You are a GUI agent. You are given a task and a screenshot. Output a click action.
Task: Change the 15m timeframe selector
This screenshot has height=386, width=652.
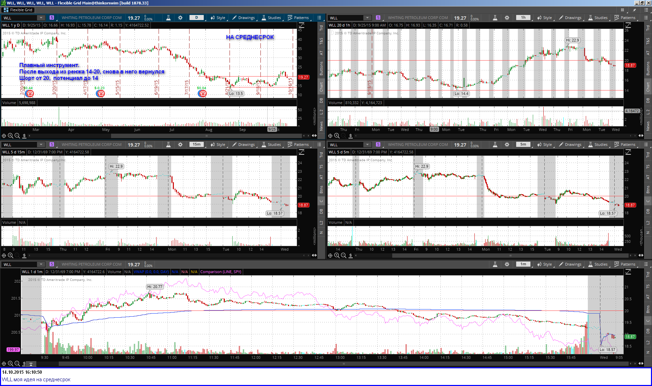point(197,145)
